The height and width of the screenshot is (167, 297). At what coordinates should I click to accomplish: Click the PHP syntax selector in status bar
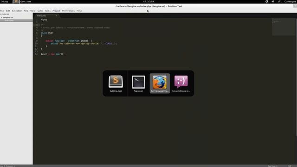pyautogui.click(x=290, y=166)
